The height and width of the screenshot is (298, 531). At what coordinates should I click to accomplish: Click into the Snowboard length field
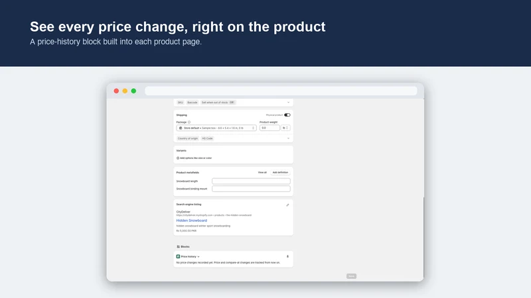coord(251,181)
